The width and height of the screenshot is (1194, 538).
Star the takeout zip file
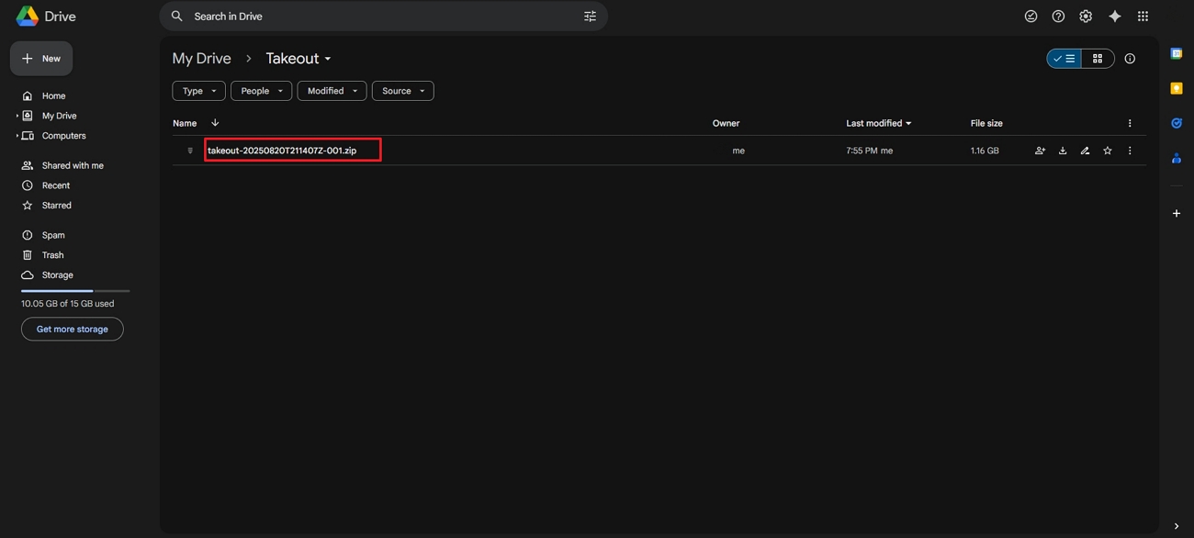1107,150
